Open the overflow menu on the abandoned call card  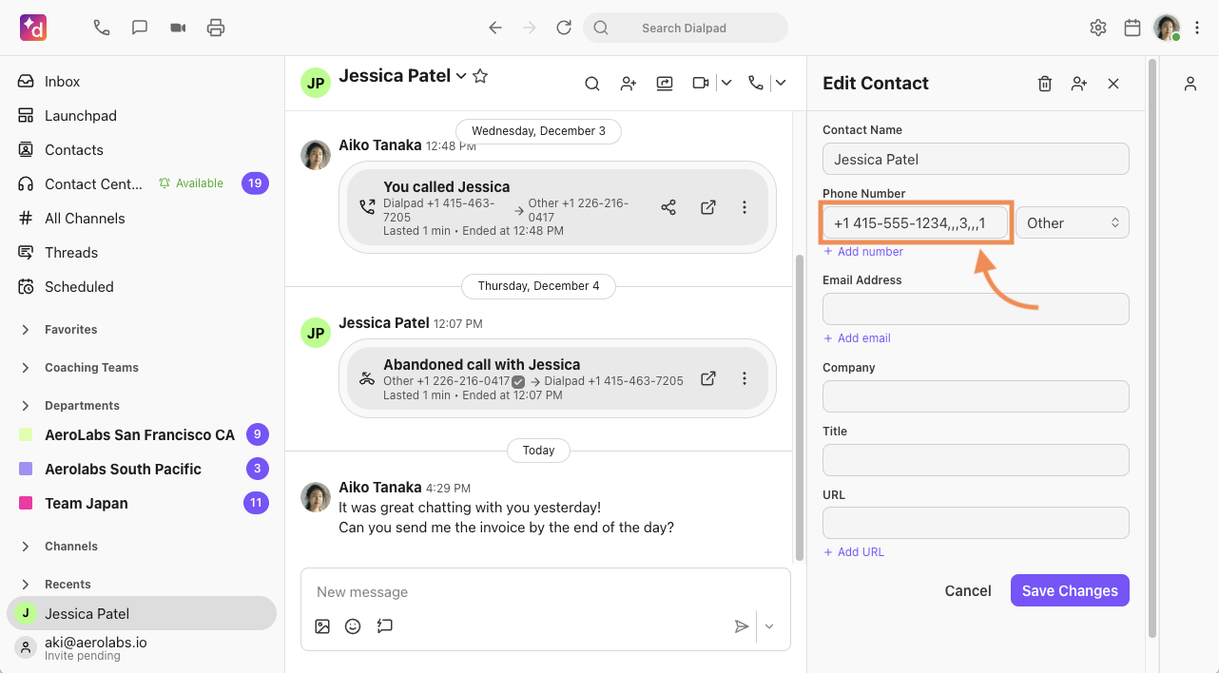coord(745,377)
